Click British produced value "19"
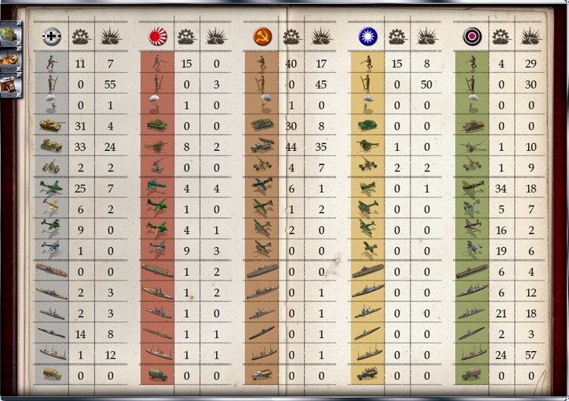Image resolution: width=569 pixels, height=401 pixels. tap(501, 251)
